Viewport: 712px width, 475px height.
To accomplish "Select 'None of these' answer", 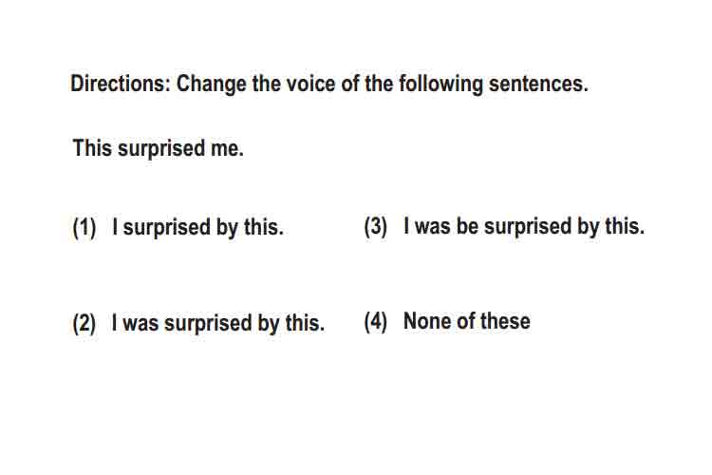I will click(x=467, y=321).
